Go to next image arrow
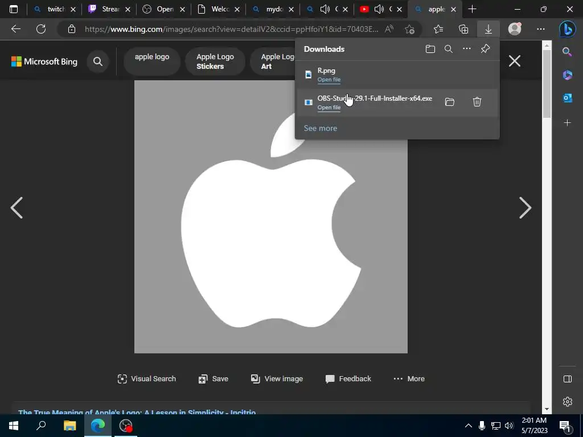This screenshot has width=583, height=437. [x=525, y=208]
